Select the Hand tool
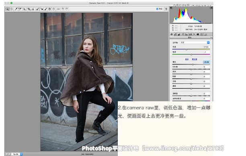 click(11, 9)
